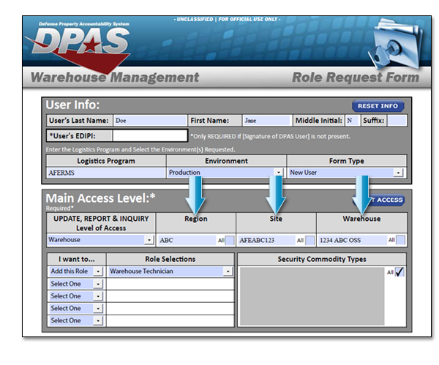Click the Region field containing ABC
The width and height of the screenshot is (439, 365).
[x=187, y=240]
